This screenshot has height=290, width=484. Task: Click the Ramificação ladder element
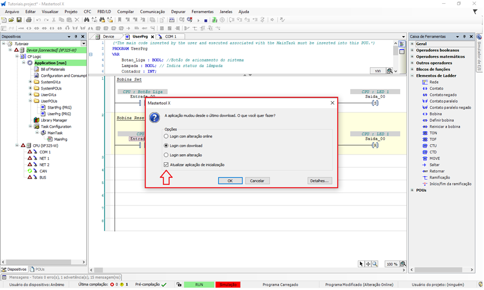(x=439, y=177)
